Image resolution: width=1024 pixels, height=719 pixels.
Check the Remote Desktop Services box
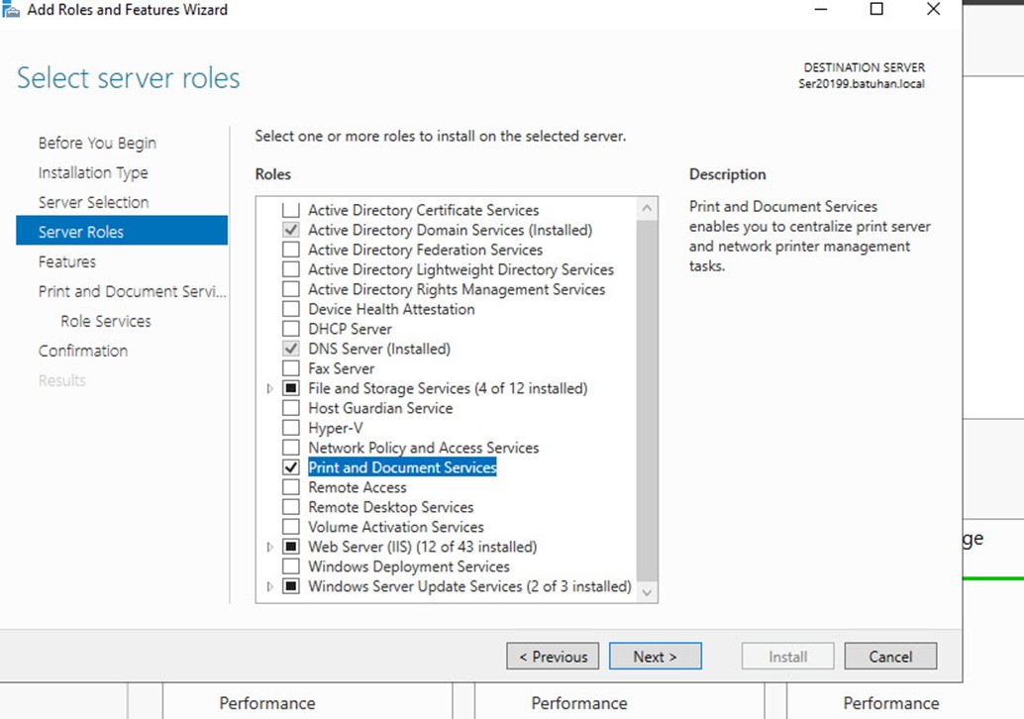click(290, 507)
